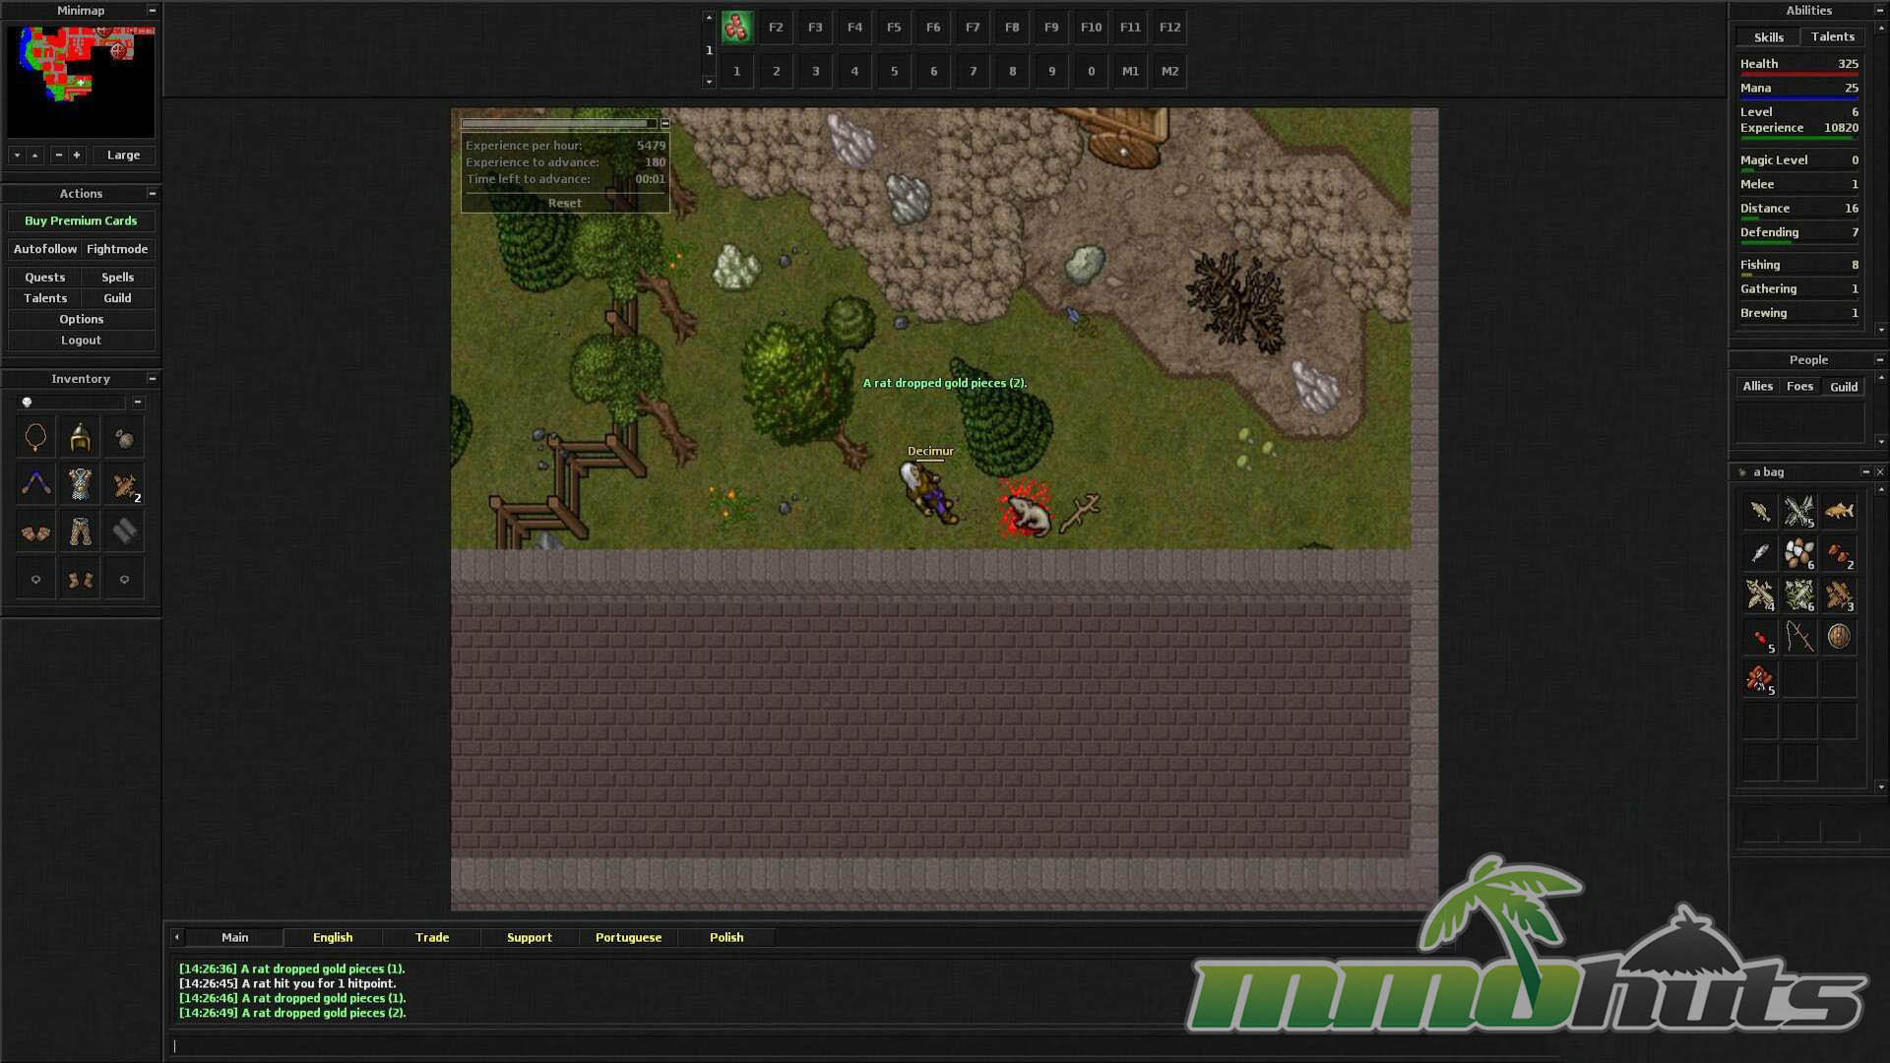Reset the experience per hour tracker

(564, 203)
